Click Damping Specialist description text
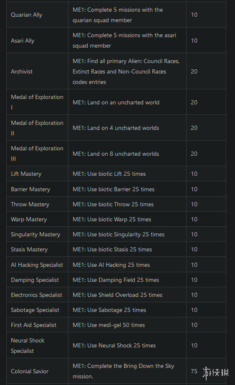The height and width of the screenshot is (385, 235). (116, 280)
